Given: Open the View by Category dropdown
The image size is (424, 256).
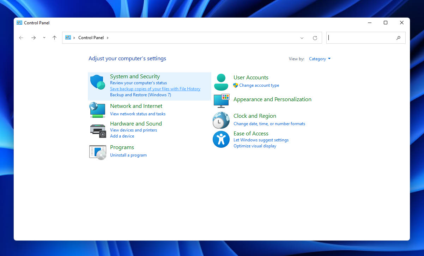Looking at the screenshot, I should [x=320, y=59].
